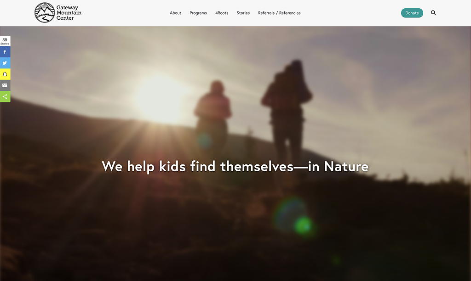471x281 pixels.
Task: Click the Gateway Mountain Center wordmark text
Action: [69, 12]
